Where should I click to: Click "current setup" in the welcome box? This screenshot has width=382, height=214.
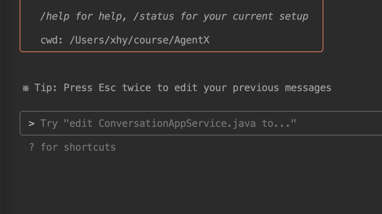click(270, 16)
